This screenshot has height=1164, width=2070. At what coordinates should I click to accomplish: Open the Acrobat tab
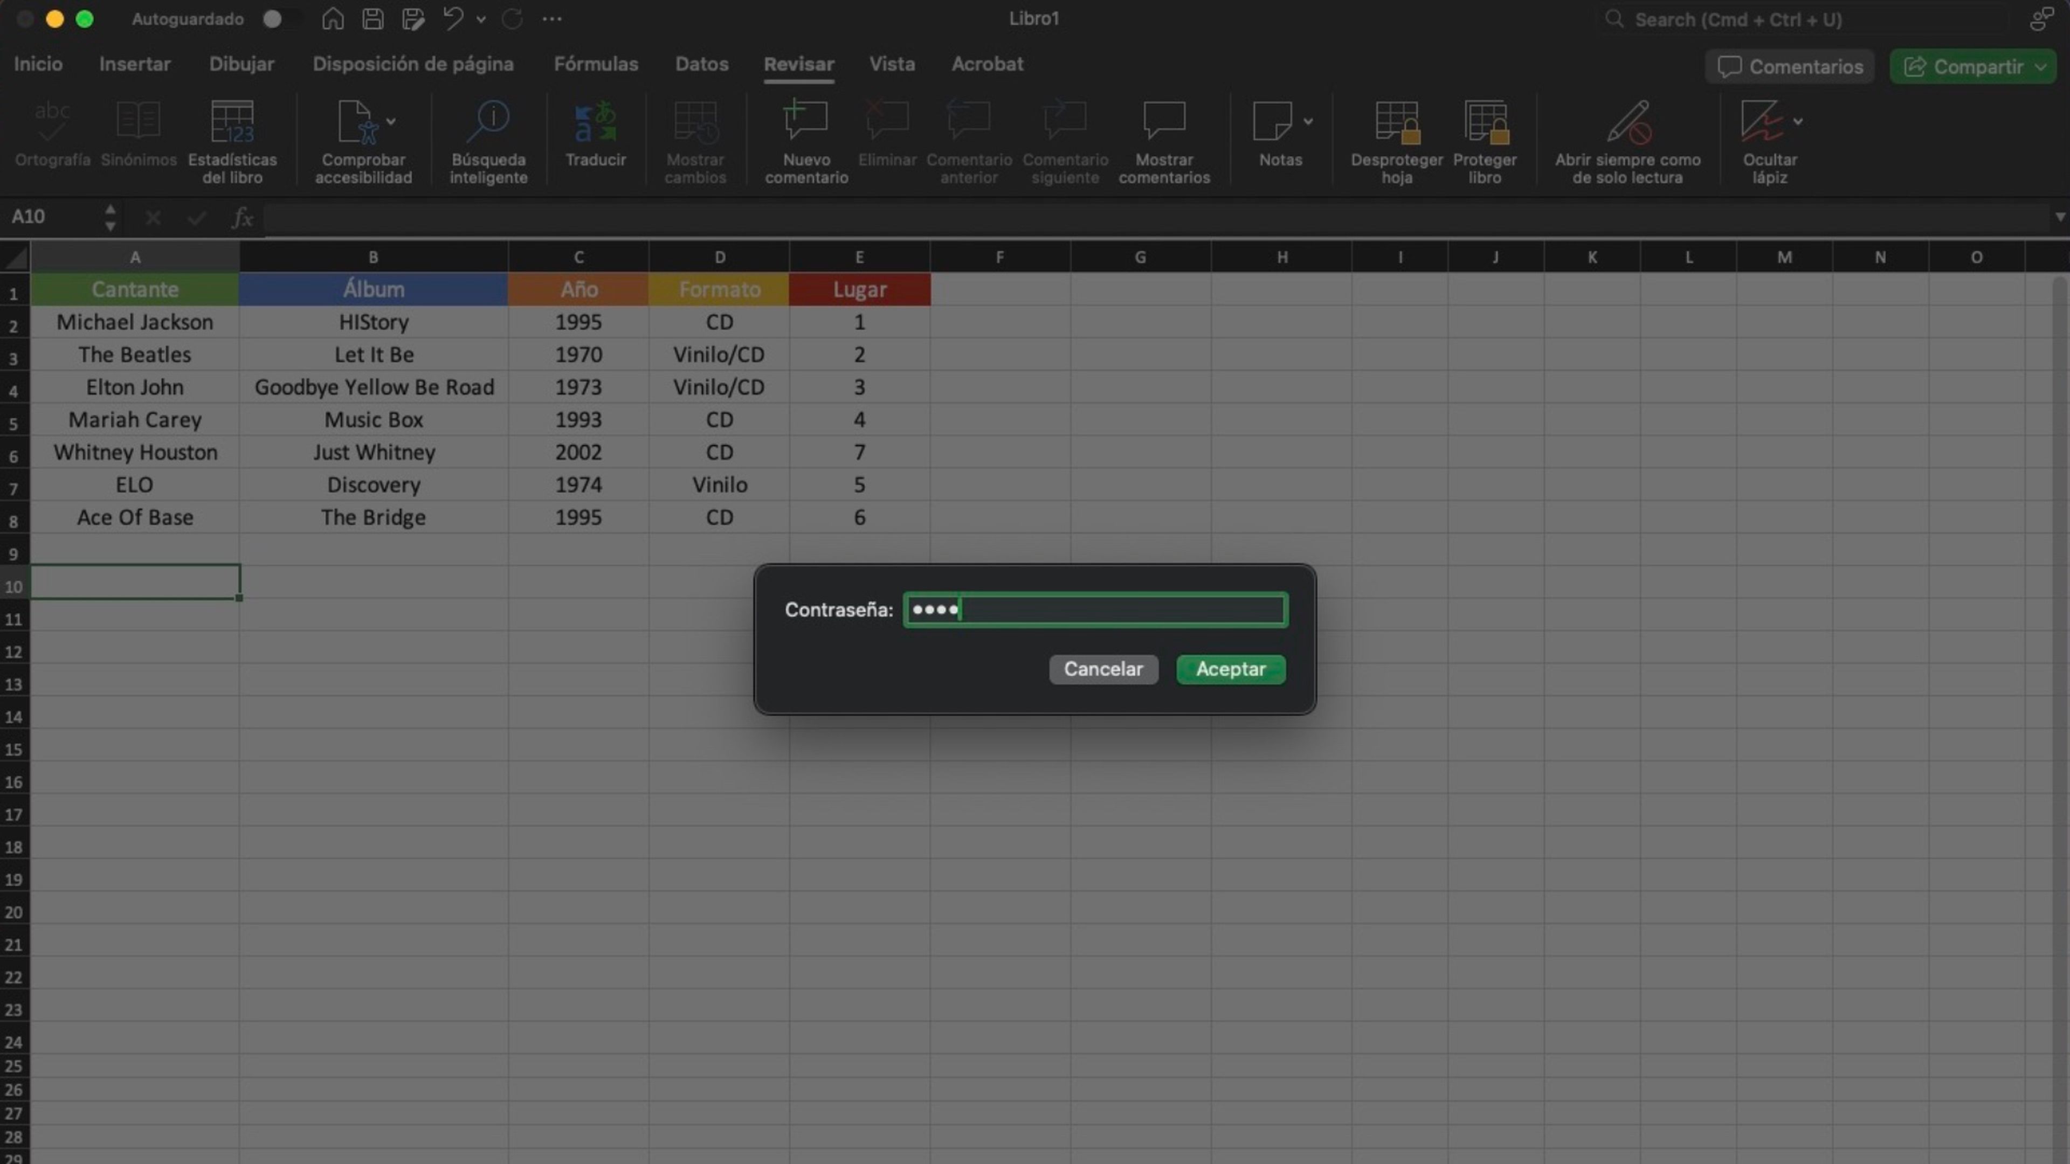(988, 64)
